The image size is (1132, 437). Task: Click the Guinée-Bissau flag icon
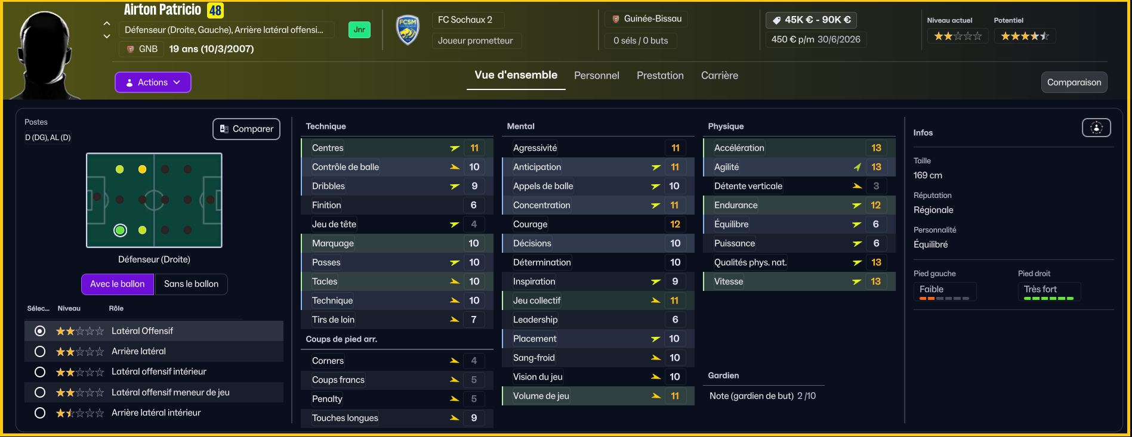[x=616, y=19]
